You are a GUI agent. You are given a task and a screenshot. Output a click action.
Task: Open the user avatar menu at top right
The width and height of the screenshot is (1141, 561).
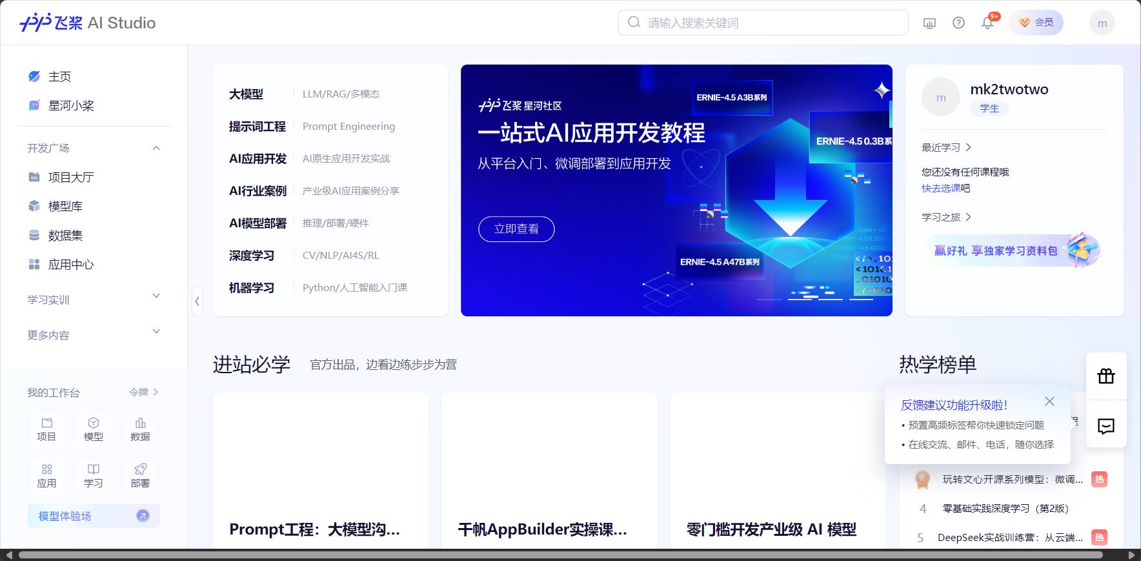[1102, 23]
